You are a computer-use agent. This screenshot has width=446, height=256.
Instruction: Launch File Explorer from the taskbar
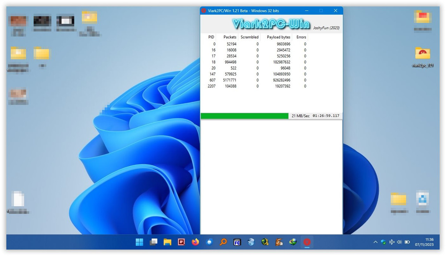click(x=168, y=242)
